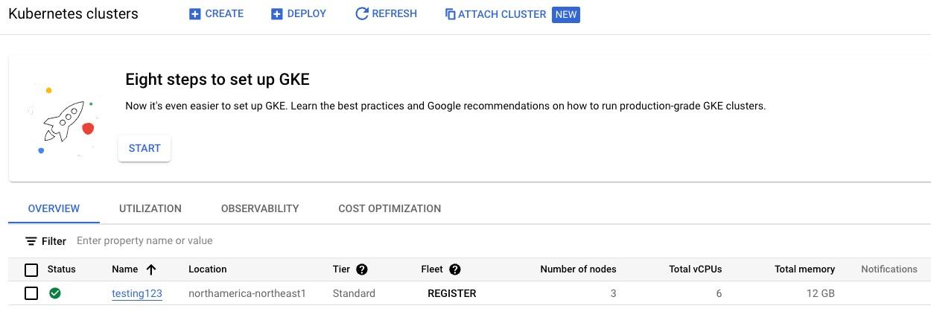Open the Observability tab
This screenshot has width=931, height=329.
(x=260, y=208)
